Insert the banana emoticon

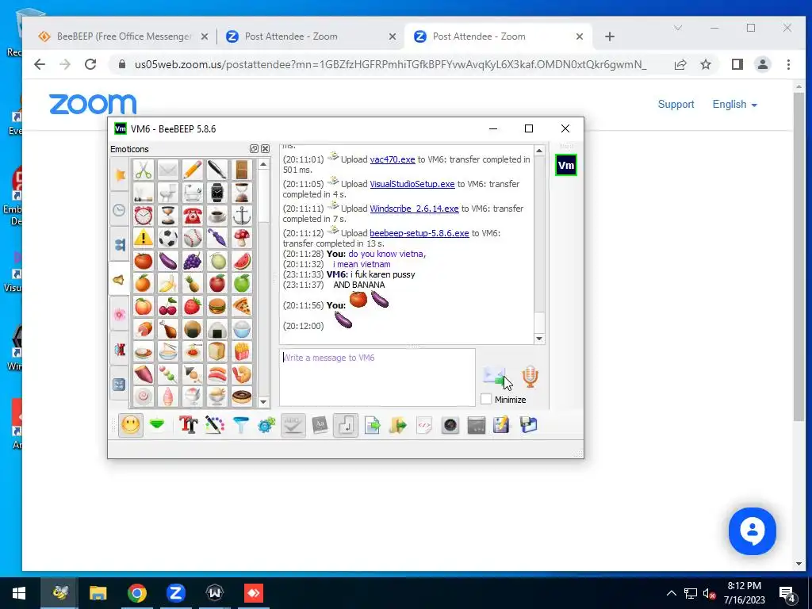click(168, 283)
